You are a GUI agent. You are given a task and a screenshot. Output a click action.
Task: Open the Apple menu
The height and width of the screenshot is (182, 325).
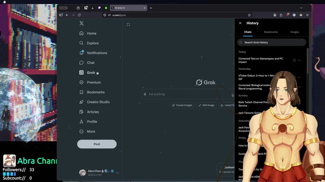pyautogui.click(x=5, y=2)
